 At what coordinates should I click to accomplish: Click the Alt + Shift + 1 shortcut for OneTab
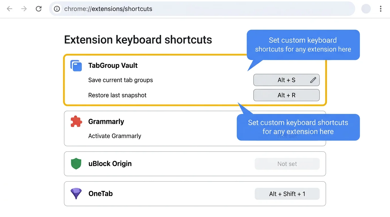[x=287, y=194]
